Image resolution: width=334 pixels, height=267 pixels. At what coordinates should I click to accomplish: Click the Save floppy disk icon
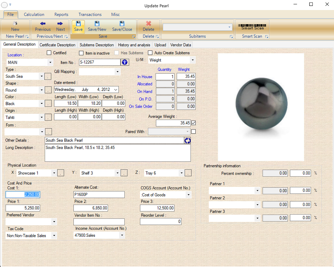point(78,24)
